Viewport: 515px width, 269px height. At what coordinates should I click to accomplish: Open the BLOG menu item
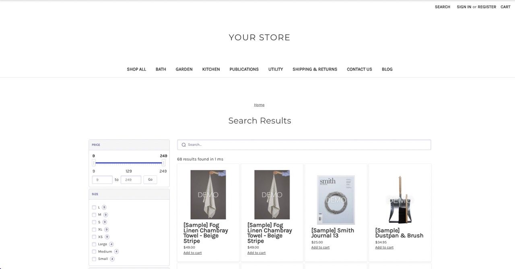click(x=387, y=69)
